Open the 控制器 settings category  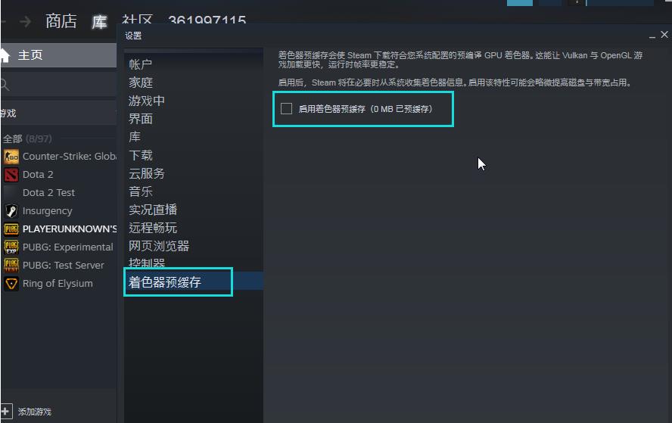pos(147,263)
